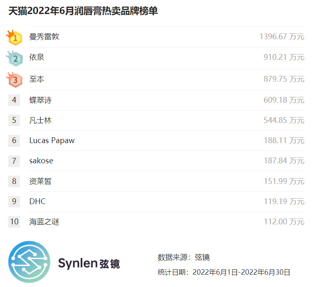Click the rank 4 number badge
Image resolution: width=313 pixels, height=287 pixels.
coord(14,100)
